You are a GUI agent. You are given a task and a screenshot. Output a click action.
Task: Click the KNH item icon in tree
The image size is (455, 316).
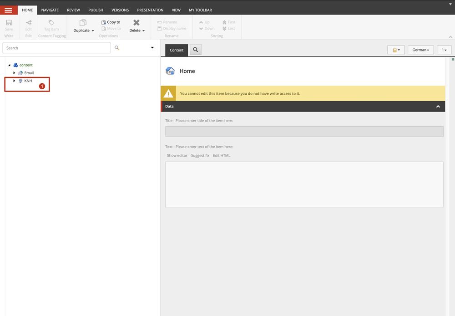(x=20, y=81)
